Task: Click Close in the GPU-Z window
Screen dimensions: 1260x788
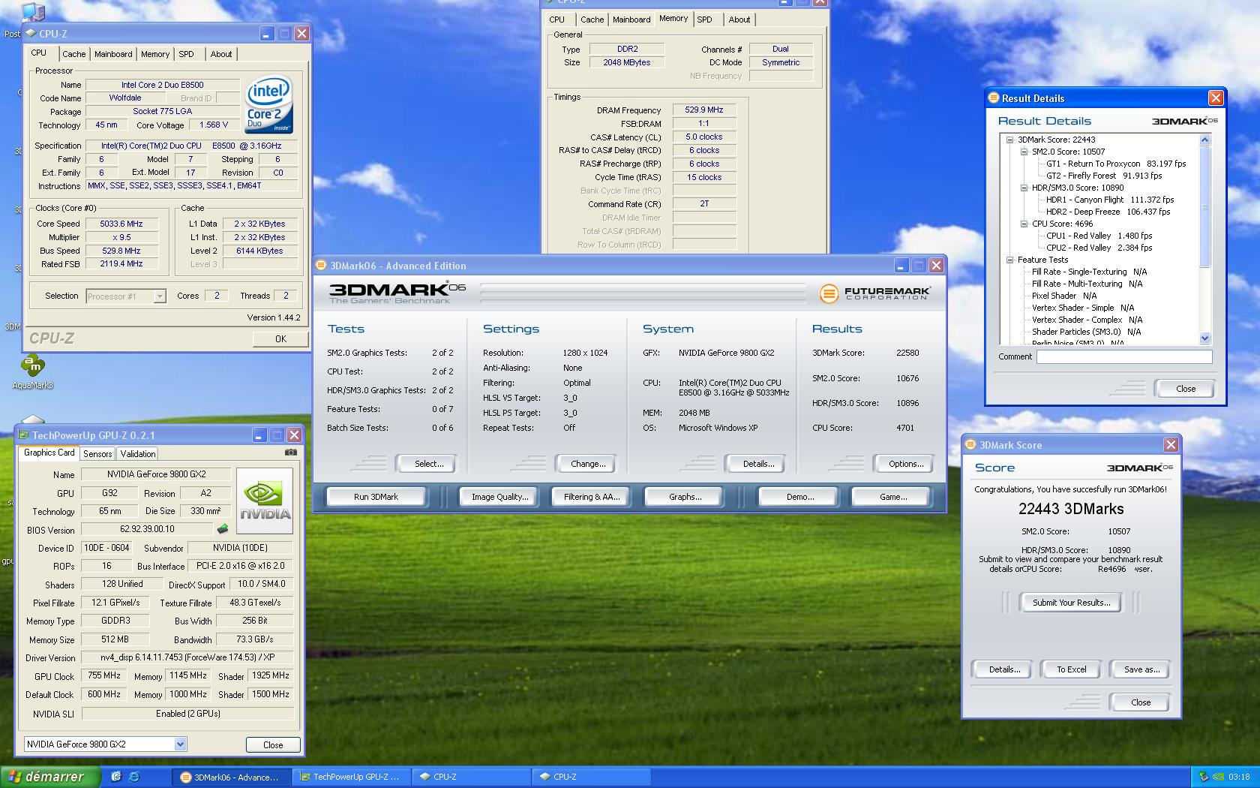Action: click(x=273, y=744)
